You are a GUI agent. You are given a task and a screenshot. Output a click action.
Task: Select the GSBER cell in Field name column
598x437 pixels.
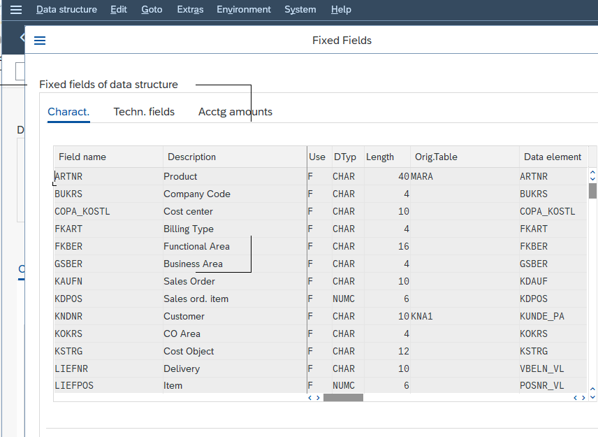click(108, 264)
